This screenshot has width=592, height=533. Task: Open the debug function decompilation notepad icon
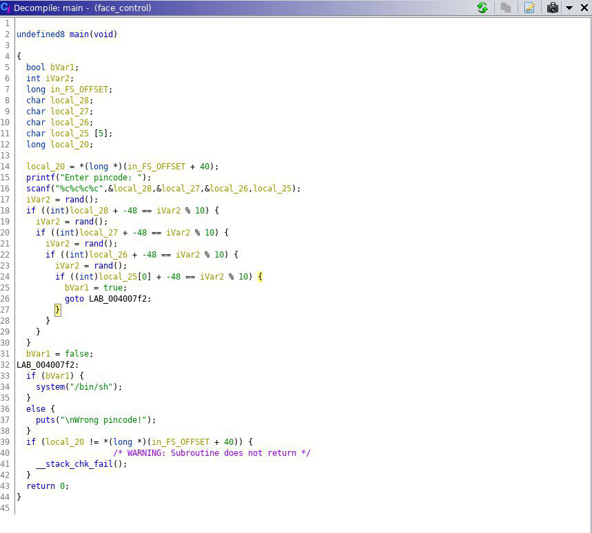point(529,8)
